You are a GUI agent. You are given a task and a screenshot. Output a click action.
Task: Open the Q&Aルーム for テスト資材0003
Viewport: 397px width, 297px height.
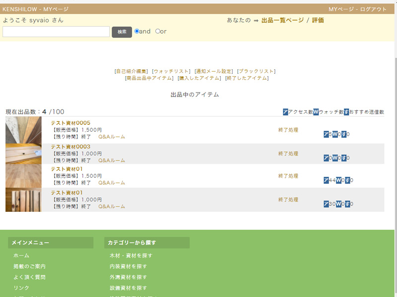click(x=112, y=160)
